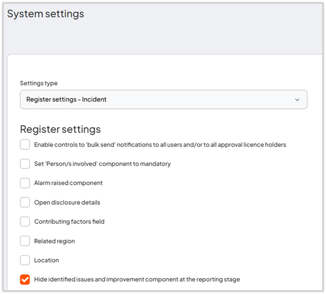Viewport: 326px width, 294px height.
Task: Tick the Contributing factors field checkbox
Action: [25, 222]
